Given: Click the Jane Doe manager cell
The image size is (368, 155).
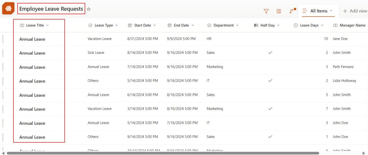Looking at the screenshot, I should (x=340, y=39).
